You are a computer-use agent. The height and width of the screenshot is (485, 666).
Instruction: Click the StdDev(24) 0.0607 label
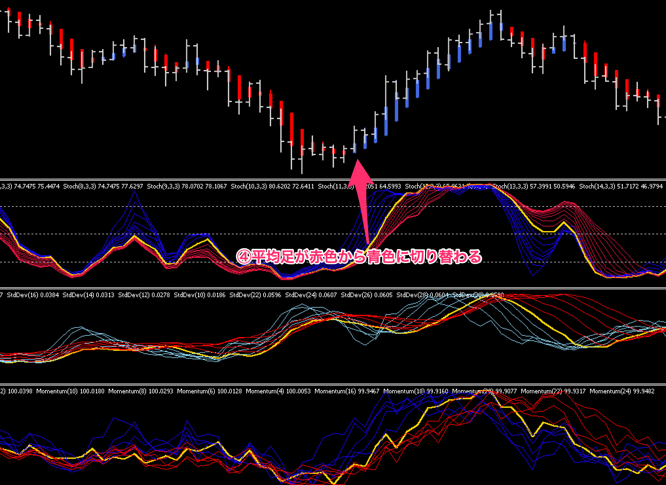click(x=311, y=295)
